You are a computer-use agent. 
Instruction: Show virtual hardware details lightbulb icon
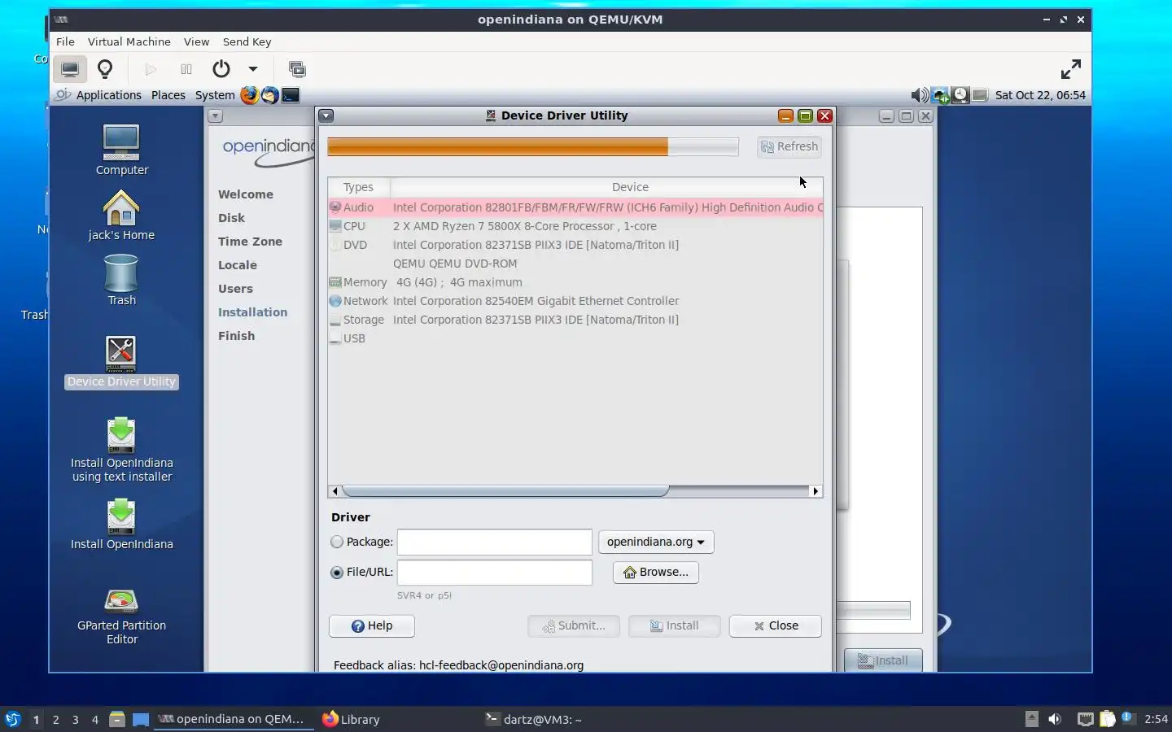tap(105, 69)
